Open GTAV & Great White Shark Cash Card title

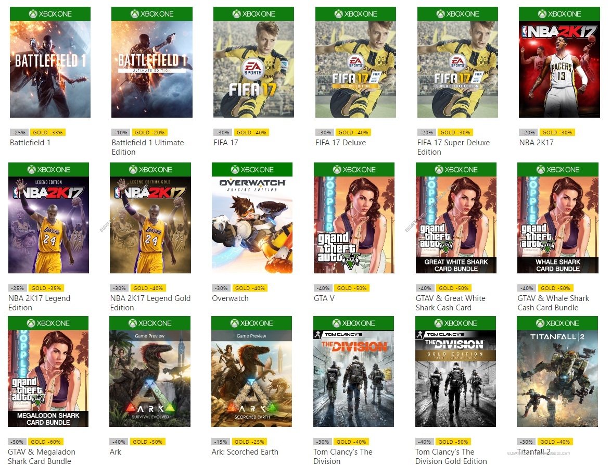click(x=451, y=303)
